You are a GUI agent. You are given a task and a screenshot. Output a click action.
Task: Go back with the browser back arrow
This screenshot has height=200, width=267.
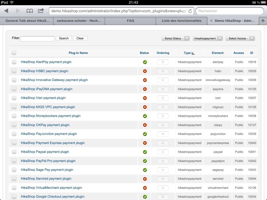point(6,11)
